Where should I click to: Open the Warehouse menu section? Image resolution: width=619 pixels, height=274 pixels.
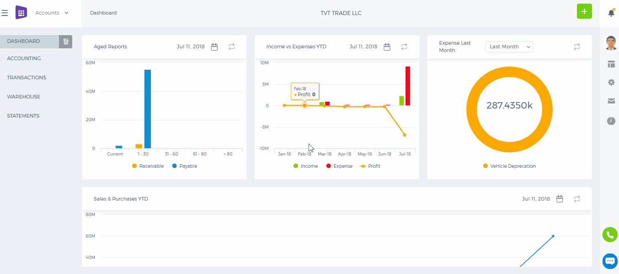click(24, 97)
